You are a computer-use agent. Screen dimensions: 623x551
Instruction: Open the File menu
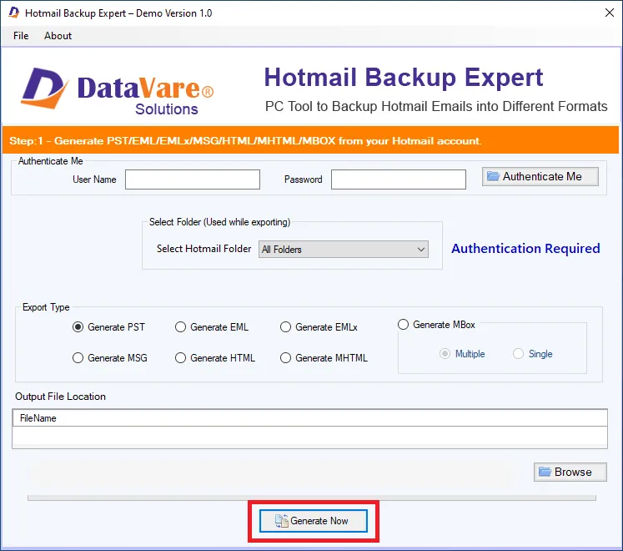[x=21, y=36]
